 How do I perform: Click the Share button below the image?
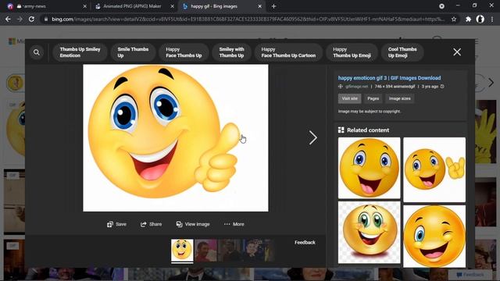[151, 224]
